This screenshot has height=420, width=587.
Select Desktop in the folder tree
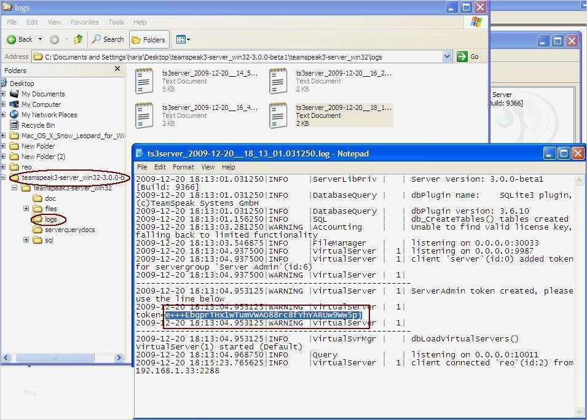pyautogui.click(x=22, y=84)
